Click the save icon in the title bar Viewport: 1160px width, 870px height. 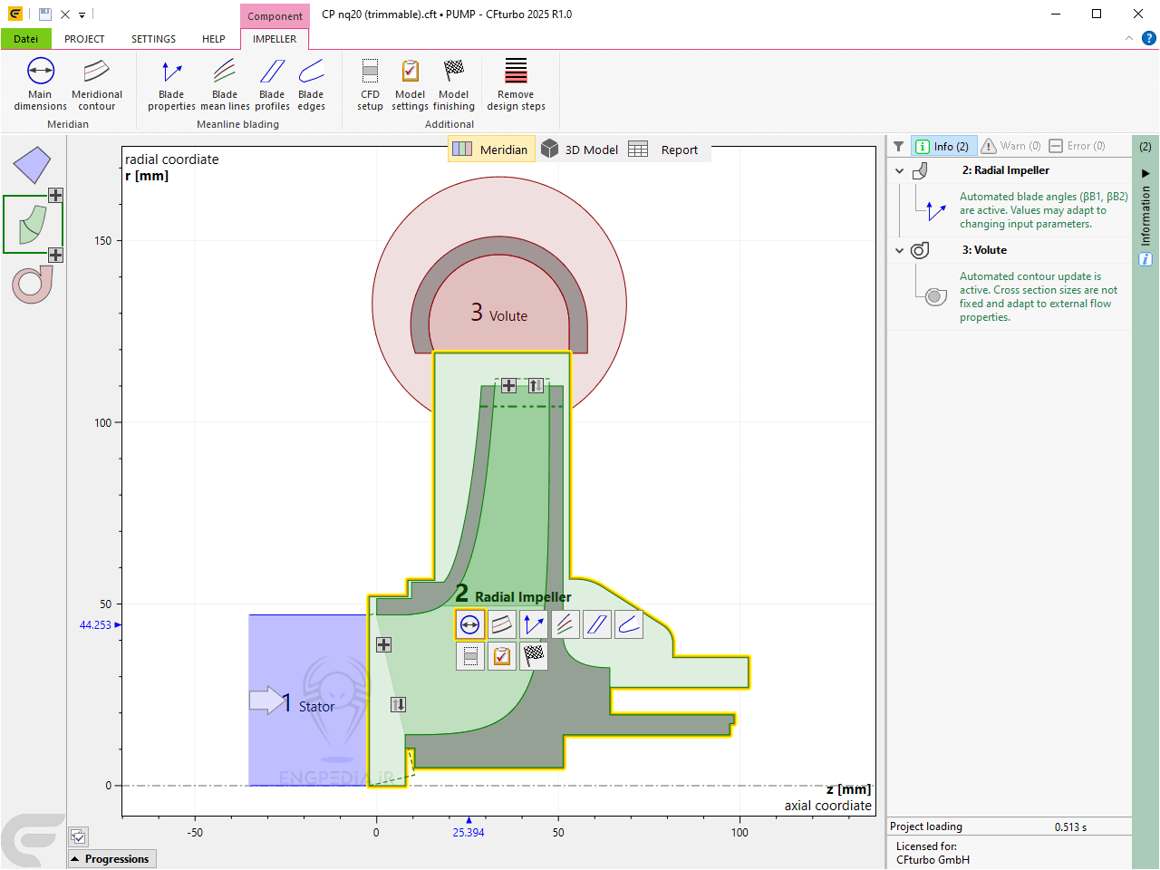coord(44,14)
